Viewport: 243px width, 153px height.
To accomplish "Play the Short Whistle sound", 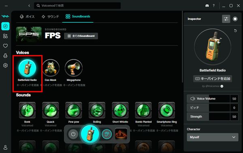I will [x=120, y=110].
